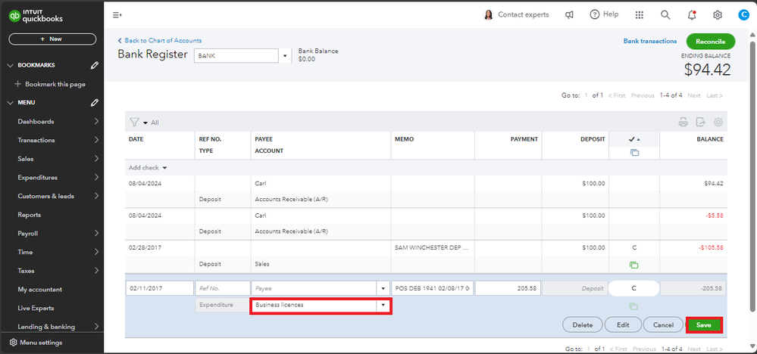The image size is (757, 354).
Task: Open the notifications bell icon
Action: click(x=692, y=15)
